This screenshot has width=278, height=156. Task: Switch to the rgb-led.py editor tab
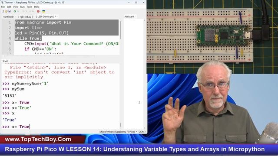pyautogui.click(x=25, y=16)
